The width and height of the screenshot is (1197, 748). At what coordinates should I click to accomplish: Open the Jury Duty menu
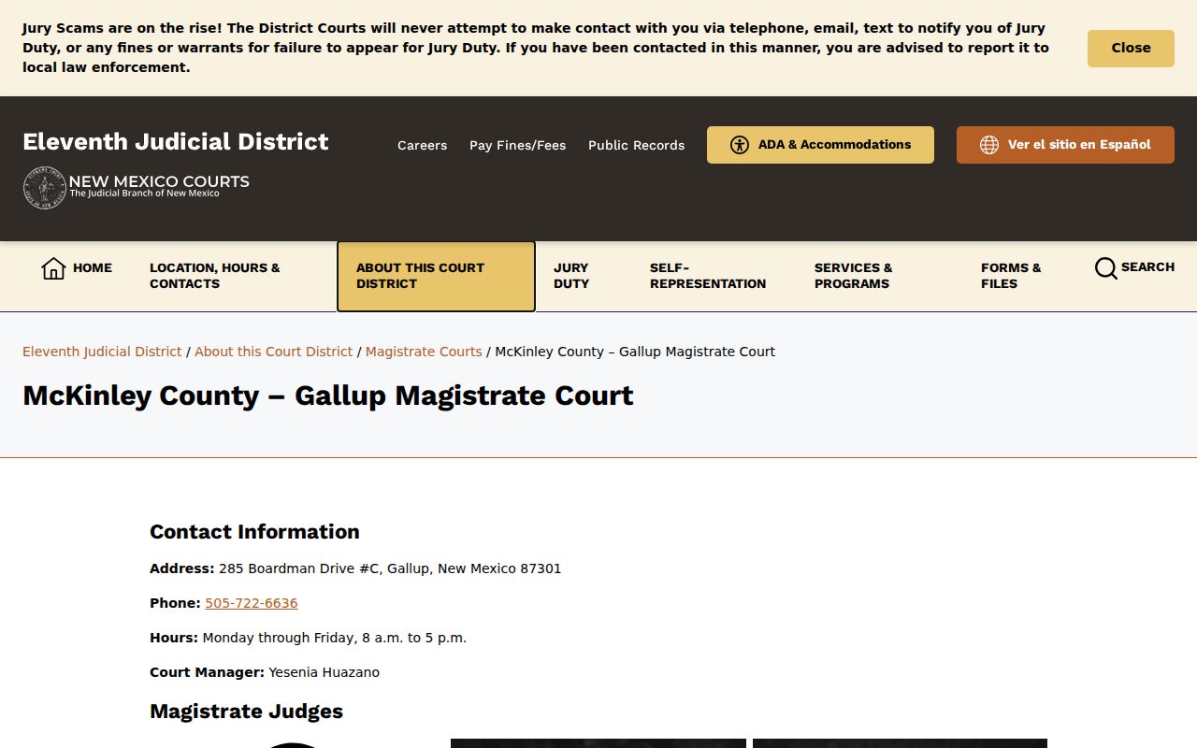571,276
